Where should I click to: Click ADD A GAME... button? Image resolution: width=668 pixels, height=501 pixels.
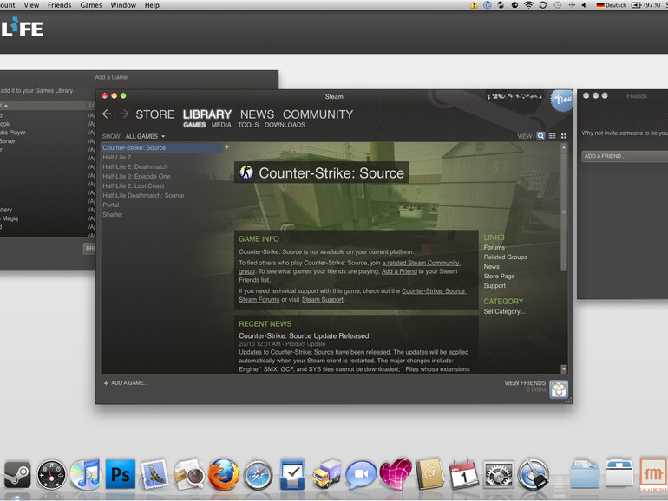pos(126,382)
